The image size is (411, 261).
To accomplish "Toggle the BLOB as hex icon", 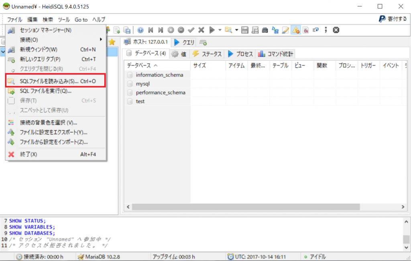I will 305,30.
